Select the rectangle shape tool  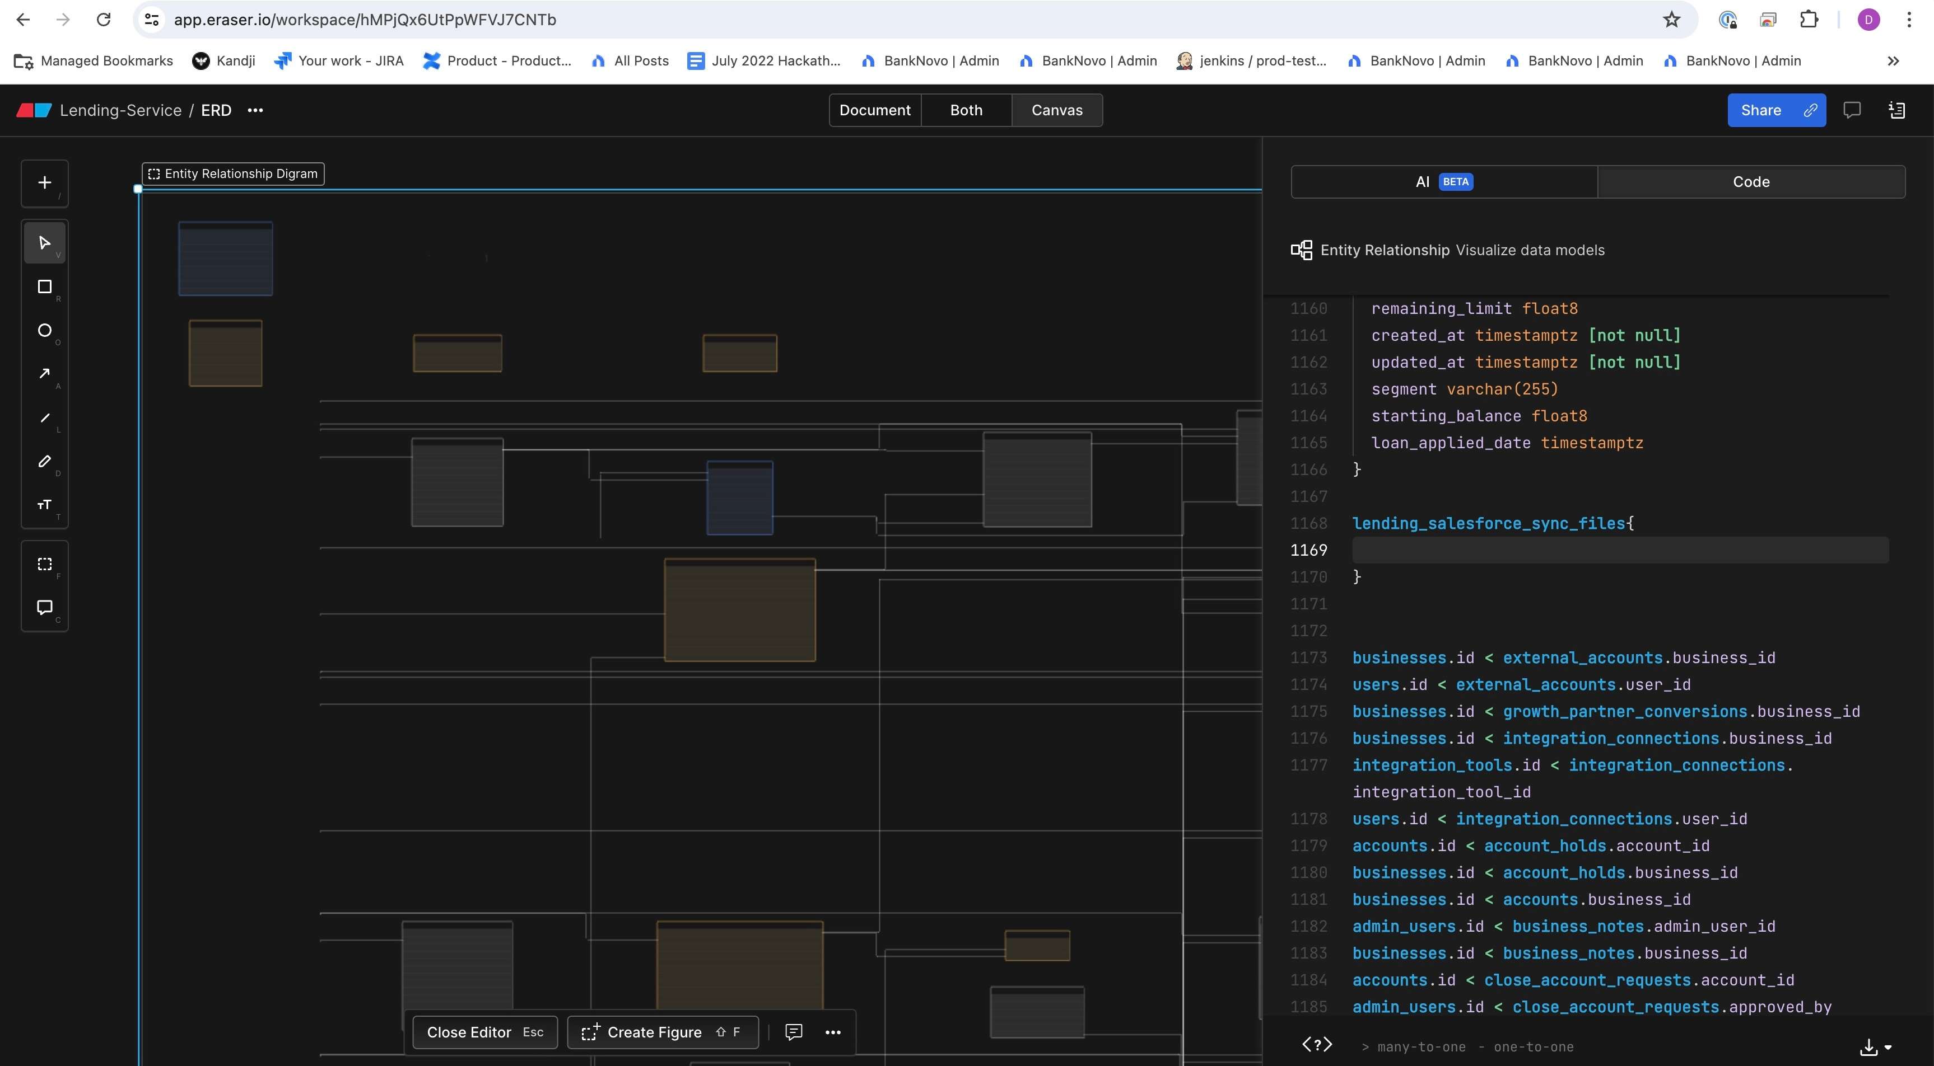(44, 287)
